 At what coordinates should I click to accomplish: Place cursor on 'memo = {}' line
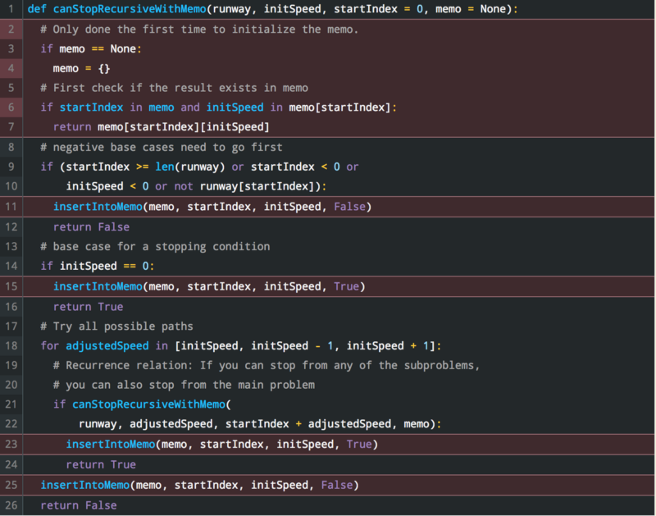coord(81,68)
